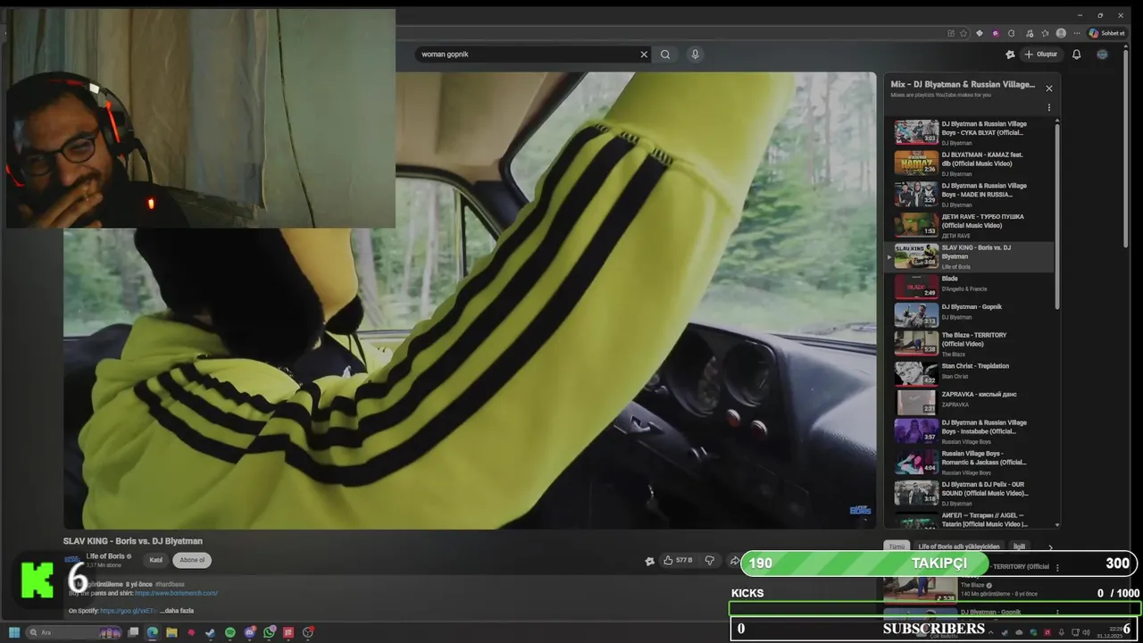Play DJ BLYATMAN - KAMAZ playlist item
Image resolution: width=1143 pixels, height=643 pixels.
(x=970, y=163)
